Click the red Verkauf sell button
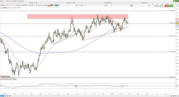The width and height of the screenshot is (179, 97). click(x=167, y=6)
